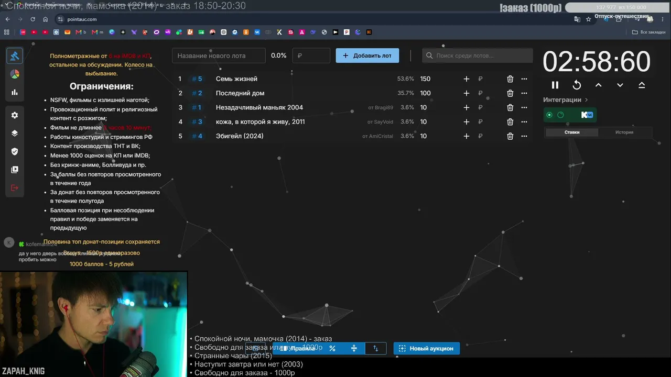Decrease timer with the down chevron
The image size is (671, 377).
tap(620, 85)
